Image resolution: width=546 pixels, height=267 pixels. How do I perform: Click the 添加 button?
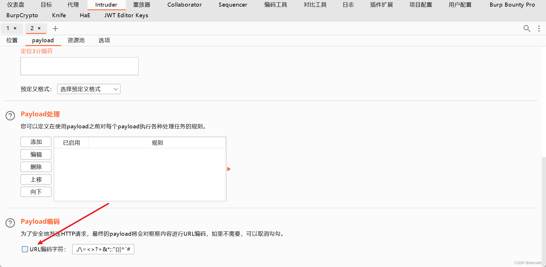(36, 142)
